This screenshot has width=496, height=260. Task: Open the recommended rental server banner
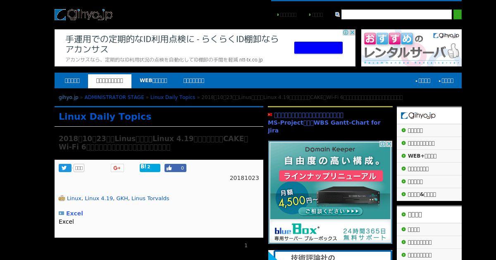pyautogui.click(x=411, y=48)
